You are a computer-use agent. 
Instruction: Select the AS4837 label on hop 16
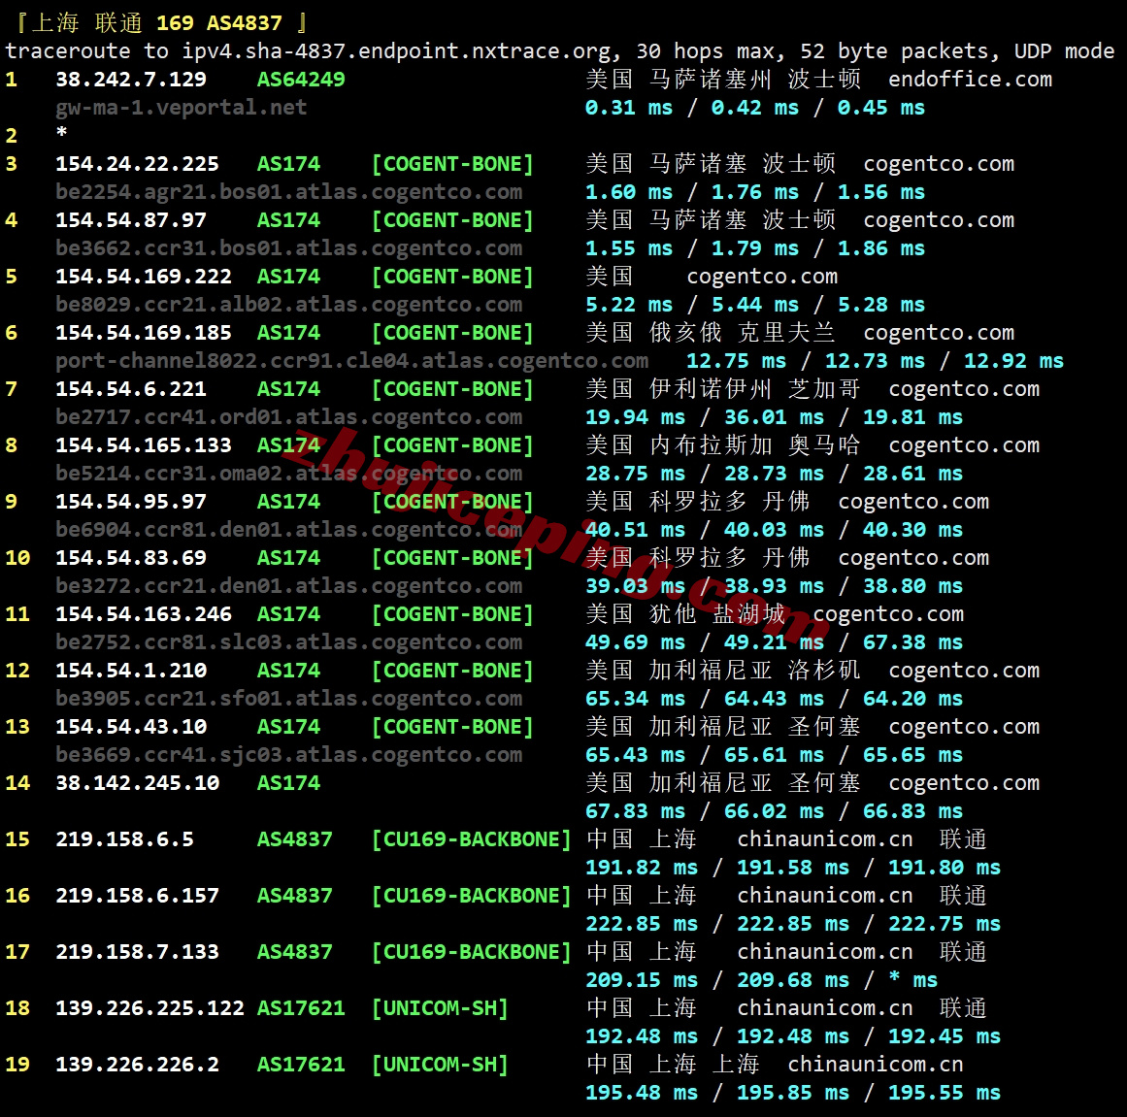(294, 896)
